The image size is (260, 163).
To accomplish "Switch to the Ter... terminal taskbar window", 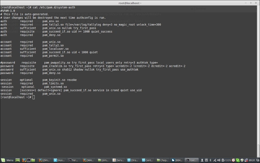I will coord(73,160).
